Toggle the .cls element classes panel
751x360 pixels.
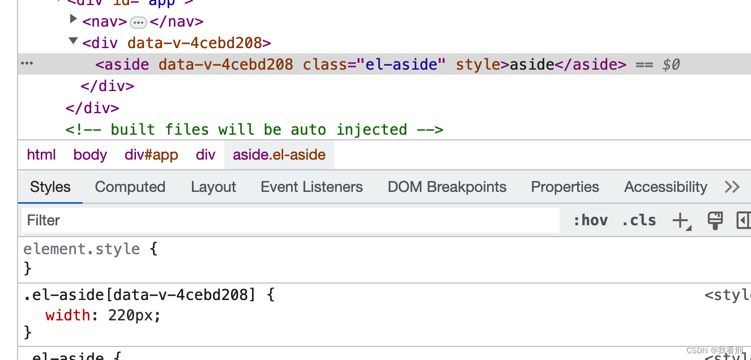[639, 220]
